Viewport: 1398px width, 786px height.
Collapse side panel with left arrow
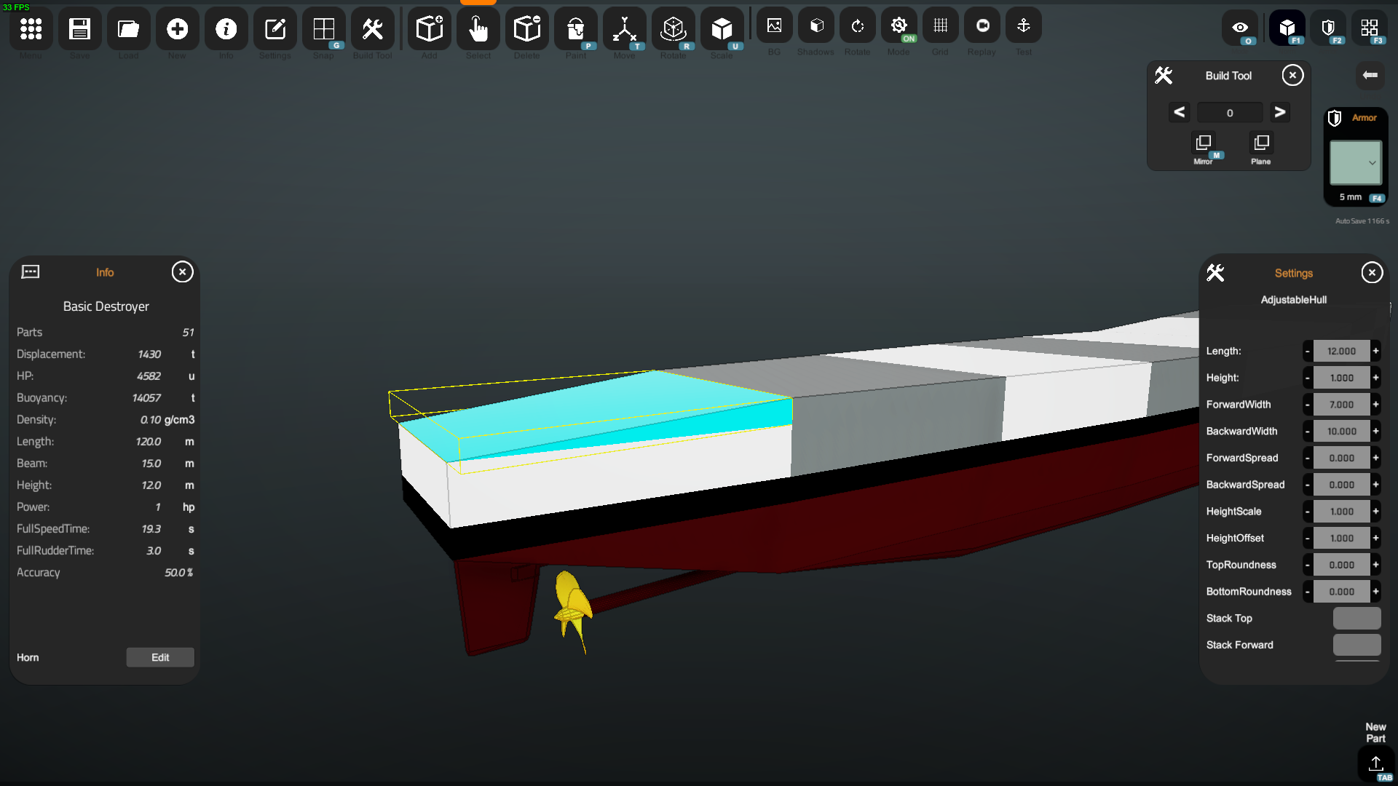pyautogui.click(x=1370, y=75)
